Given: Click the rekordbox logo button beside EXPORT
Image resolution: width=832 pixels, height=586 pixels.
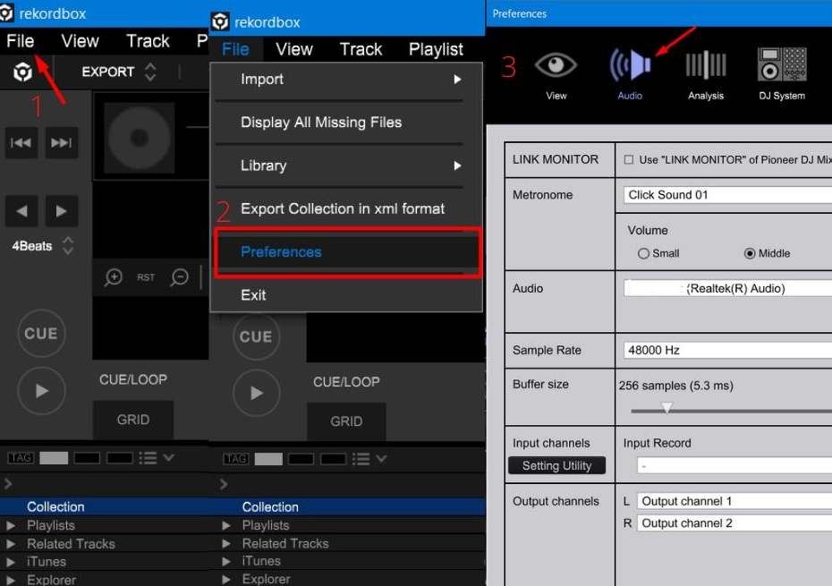Looking at the screenshot, I should coord(23,72).
